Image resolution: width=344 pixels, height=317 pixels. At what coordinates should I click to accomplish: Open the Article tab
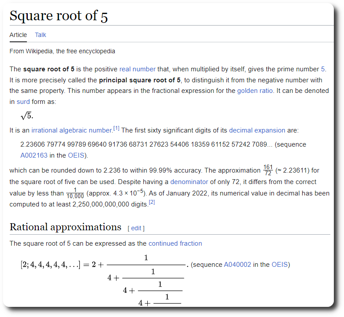pyautogui.click(x=18, y=35)
